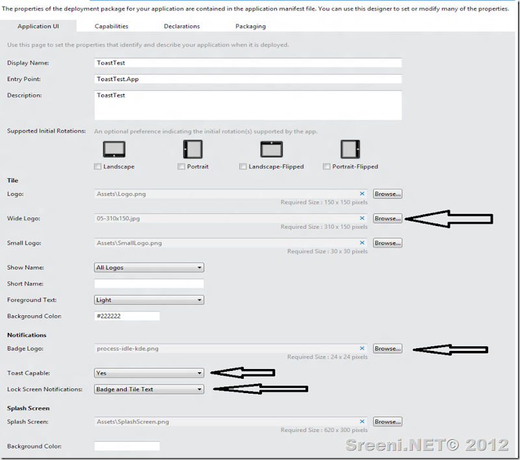This screenshot has height=460, width=520.
Task: Toggle the Portrait-Flipped checkbox
Action: pos(327,166)
